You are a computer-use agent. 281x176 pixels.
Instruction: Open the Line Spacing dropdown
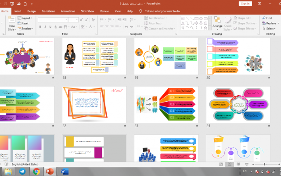pyautogui.click(x=132, y=19)
